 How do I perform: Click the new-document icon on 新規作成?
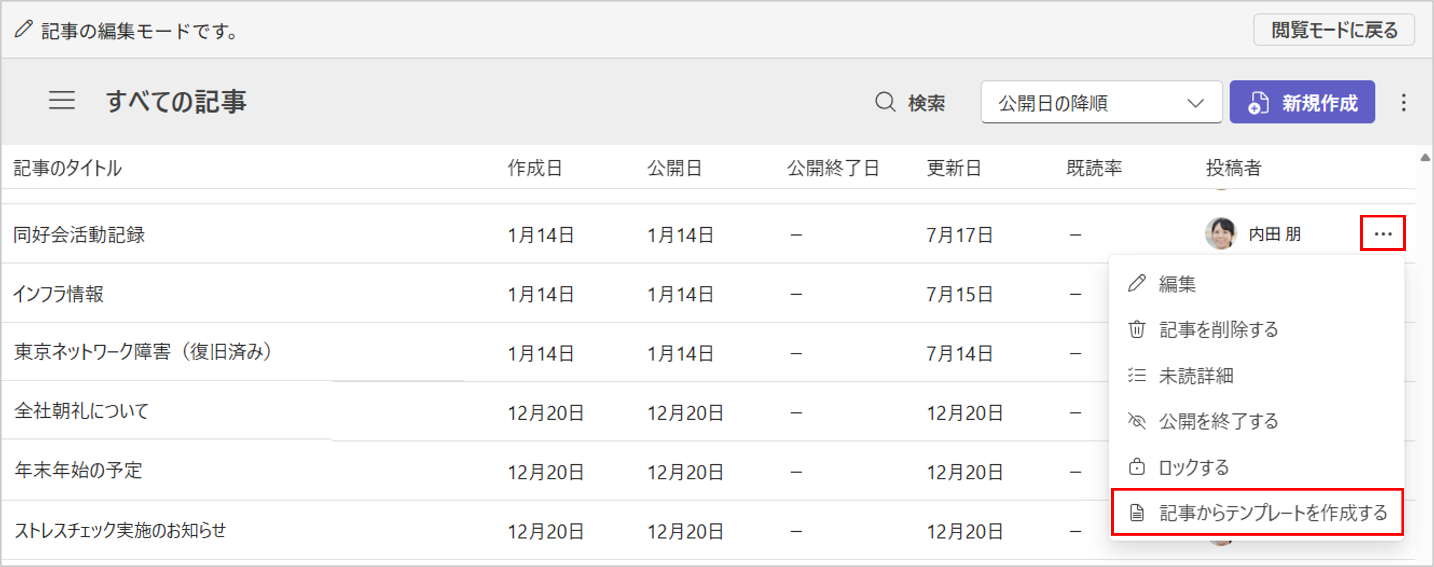[x=1258, y=102]
